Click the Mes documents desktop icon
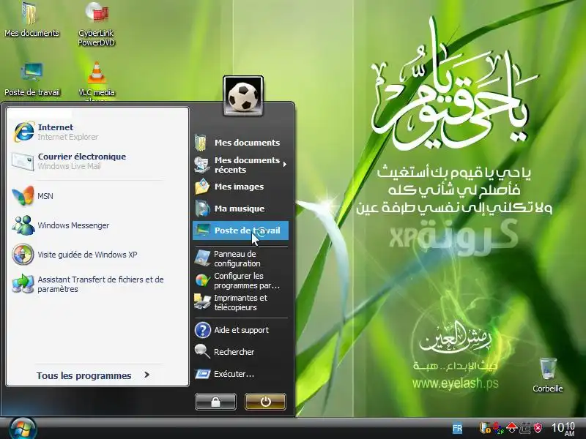 (x=31, y=20)
